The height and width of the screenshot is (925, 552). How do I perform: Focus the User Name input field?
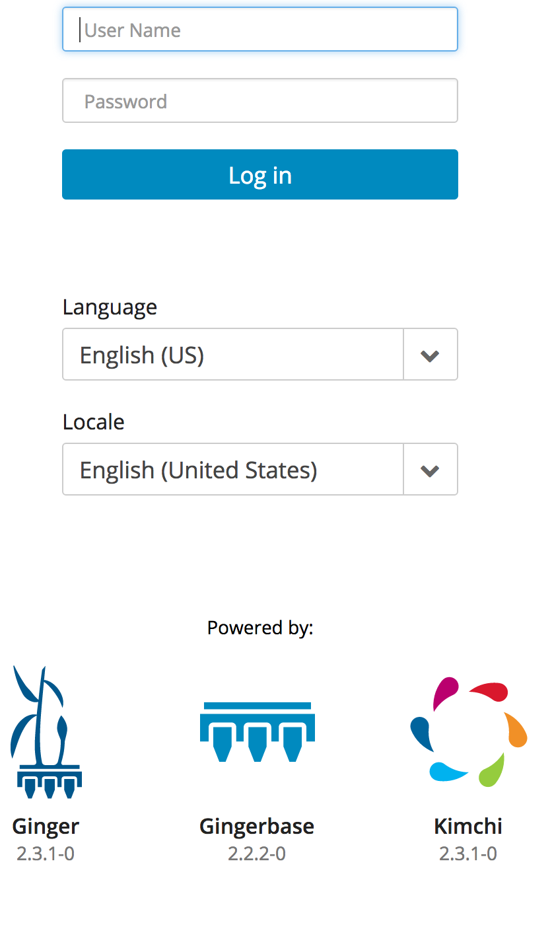click(260, 30)
